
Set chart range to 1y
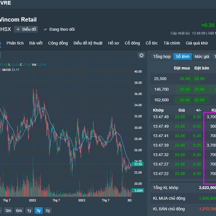29,211
